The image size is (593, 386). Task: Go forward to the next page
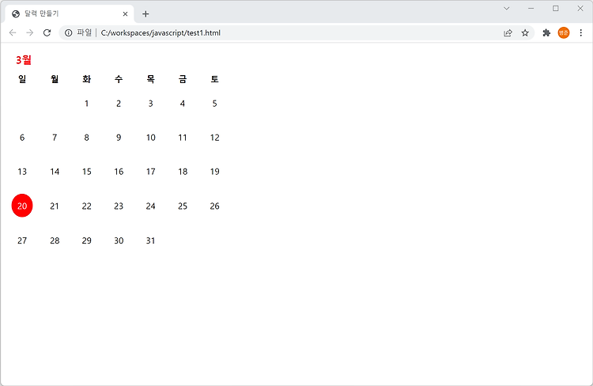click(x=30, y=33)
